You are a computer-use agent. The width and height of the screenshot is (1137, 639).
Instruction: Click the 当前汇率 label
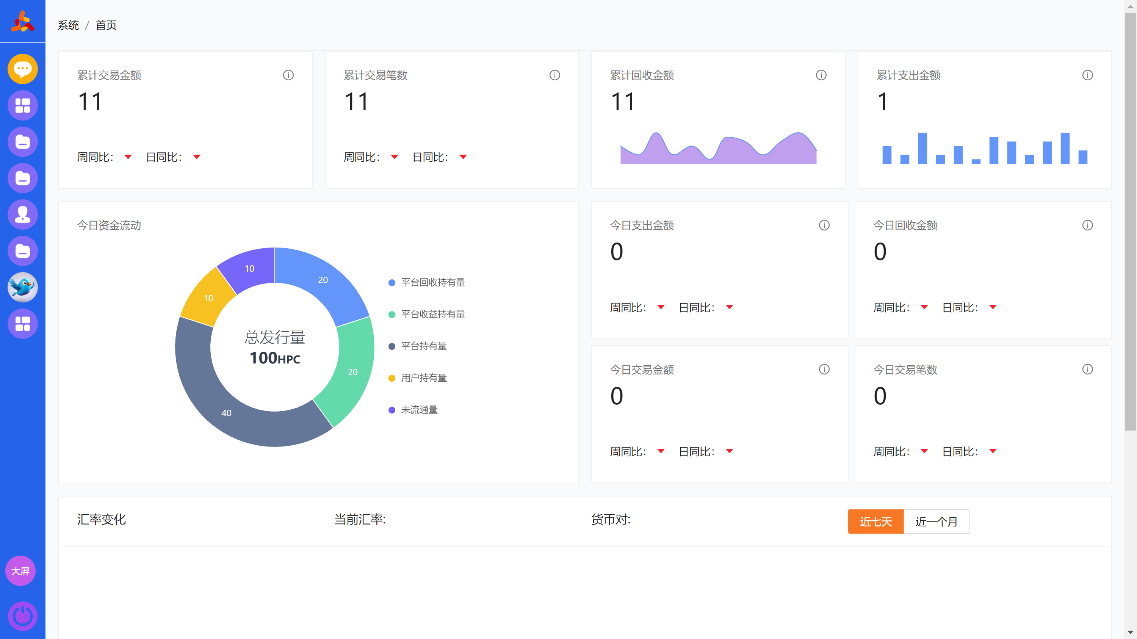pyautogui.click(x=360, y=519)
